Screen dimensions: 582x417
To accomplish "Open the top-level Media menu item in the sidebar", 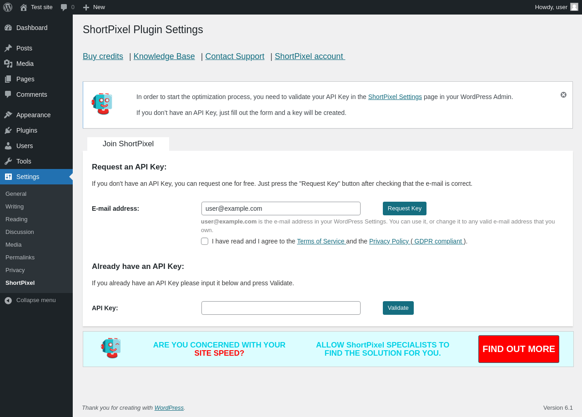I will pyautogui.click(x=36, y=64).
